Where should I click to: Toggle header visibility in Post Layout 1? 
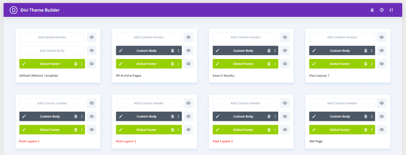click(381, 37)
